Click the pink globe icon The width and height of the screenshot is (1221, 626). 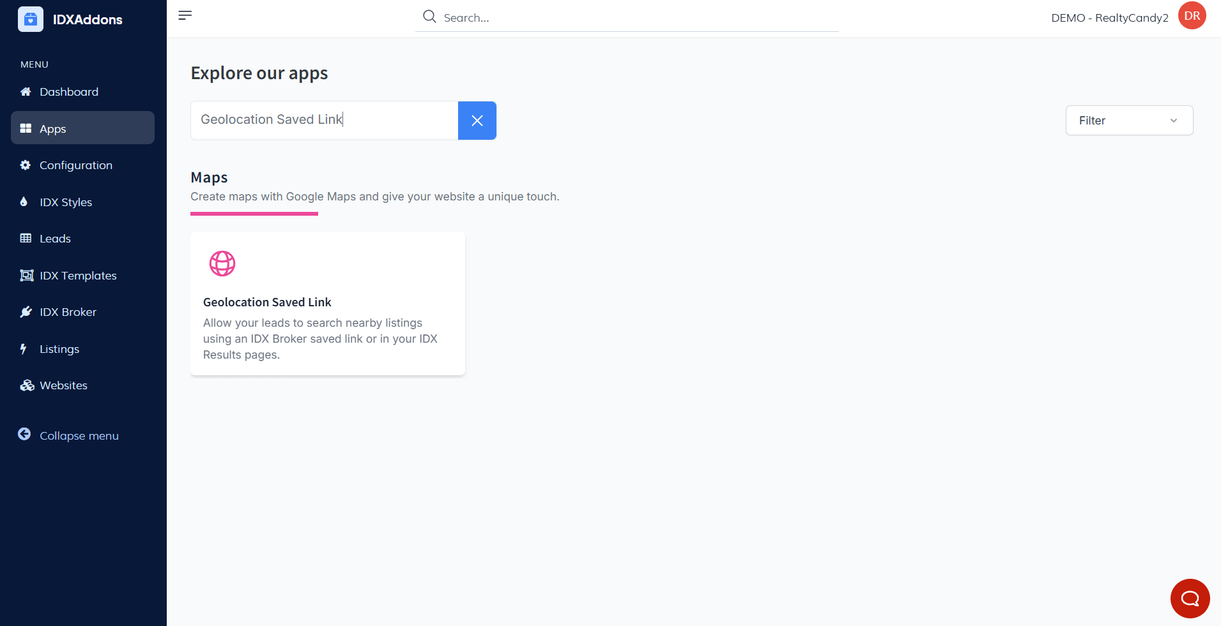pyautogui.click(x=222, y=264)
